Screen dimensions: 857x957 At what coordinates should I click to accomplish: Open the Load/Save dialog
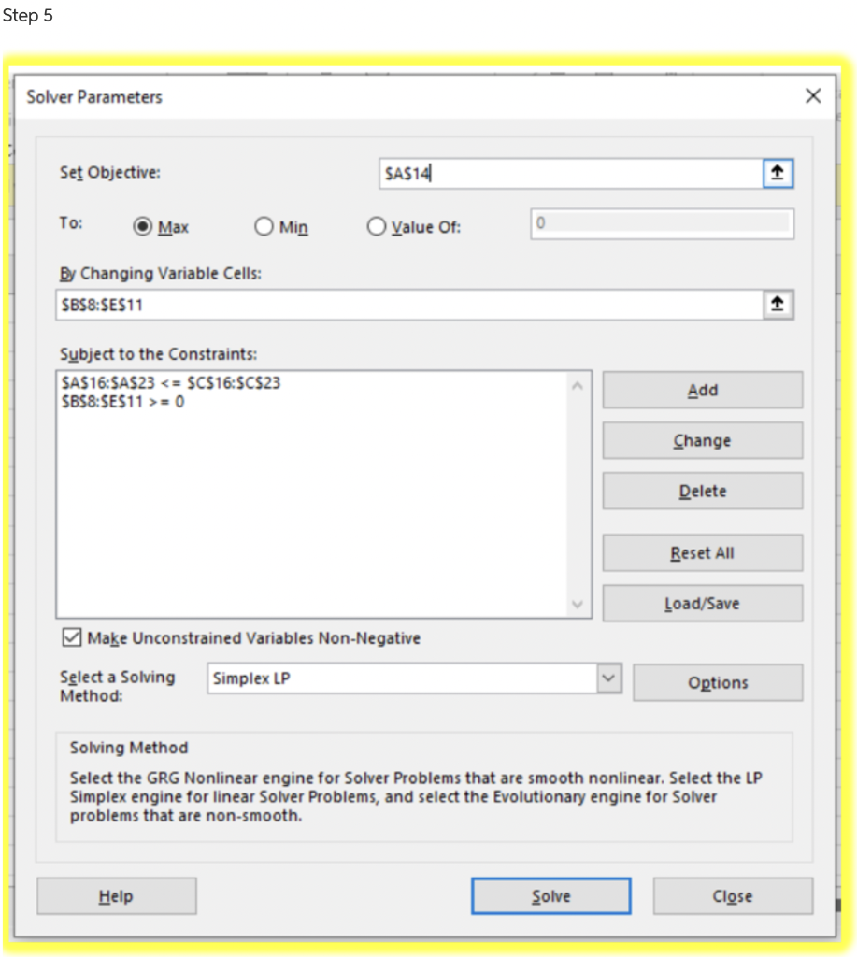point(702,603)
